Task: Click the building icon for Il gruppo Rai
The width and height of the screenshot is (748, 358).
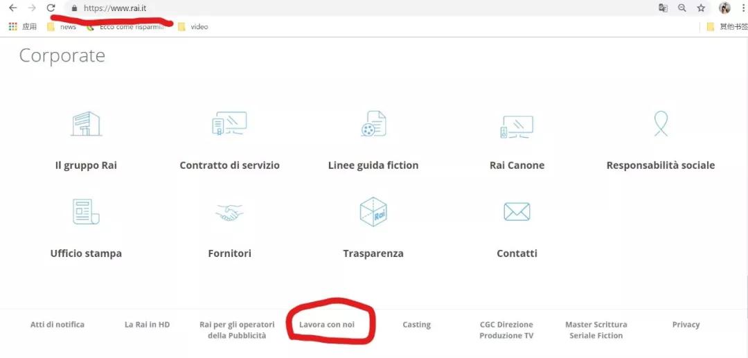Action: [87, 124]
